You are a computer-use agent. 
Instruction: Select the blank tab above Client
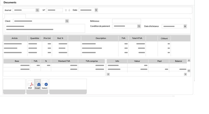click(x=15, y=16)
